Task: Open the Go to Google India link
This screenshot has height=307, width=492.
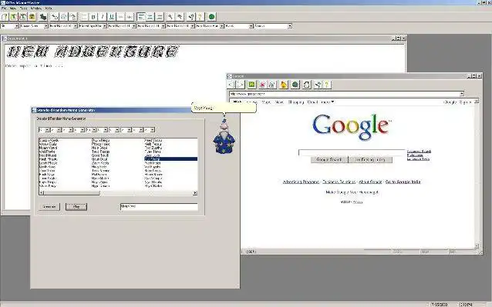Action: (x=403, y=182)
